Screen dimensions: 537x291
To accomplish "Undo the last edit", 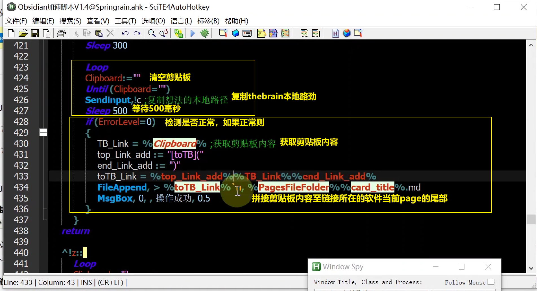I will click(125, 33).
